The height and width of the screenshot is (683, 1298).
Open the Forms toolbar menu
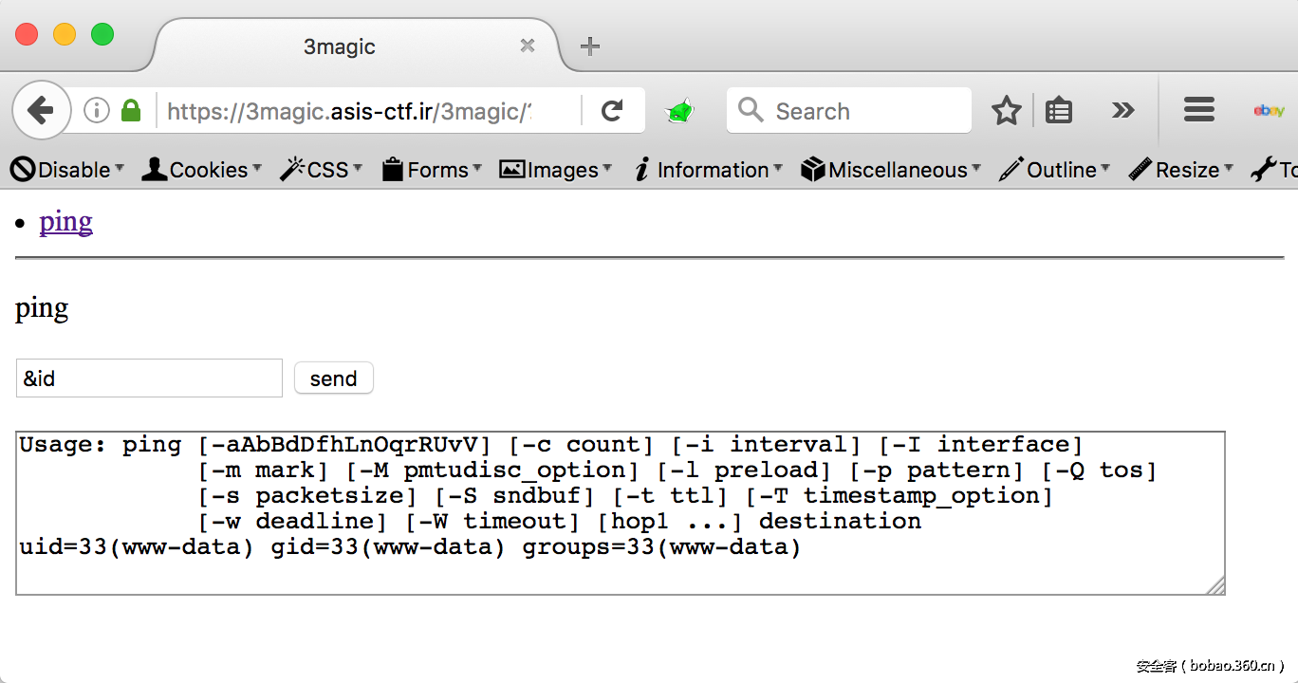(432, 170)
